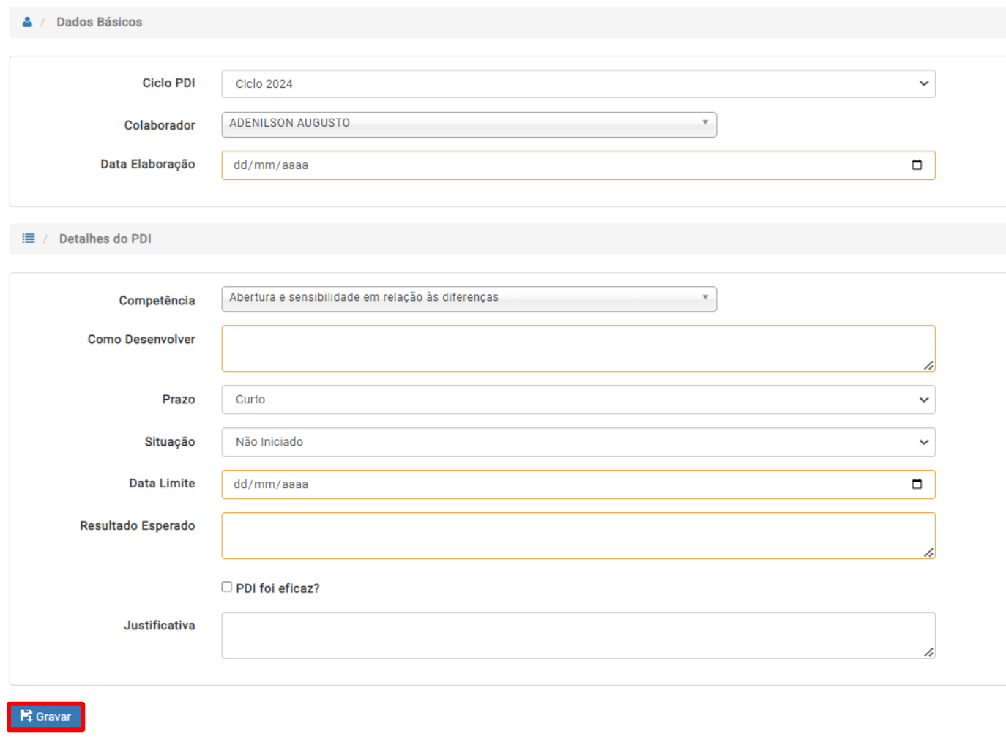The height and width of the screenshot is (745, 1006).
Task: Focus the Como Desenvolver text area
Action: (578, 348)
